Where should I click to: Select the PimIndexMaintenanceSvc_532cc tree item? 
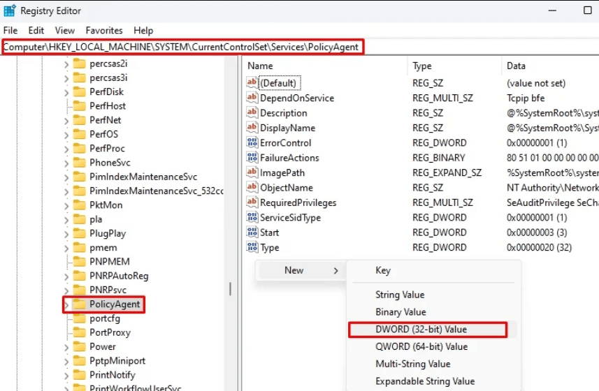point(157,191)
